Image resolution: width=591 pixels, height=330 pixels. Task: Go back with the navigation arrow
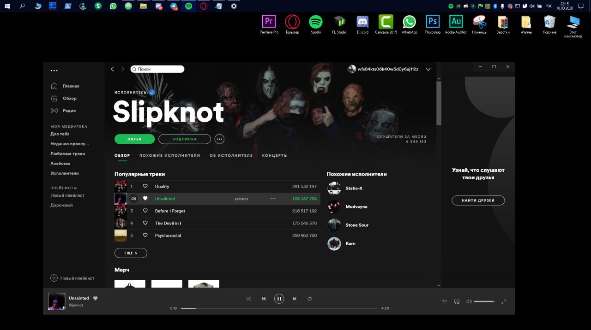pos(112,69)
